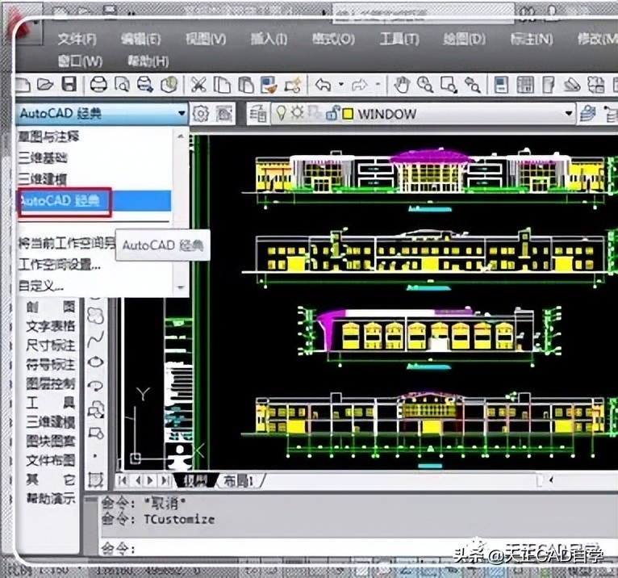Open the Undo history dropdown arrow
The height and width of the screenshot is (578, 618).
[x=341, y=85]
